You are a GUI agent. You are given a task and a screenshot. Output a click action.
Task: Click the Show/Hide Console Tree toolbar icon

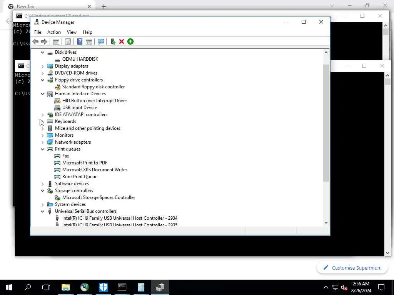[x=56, y=41]
